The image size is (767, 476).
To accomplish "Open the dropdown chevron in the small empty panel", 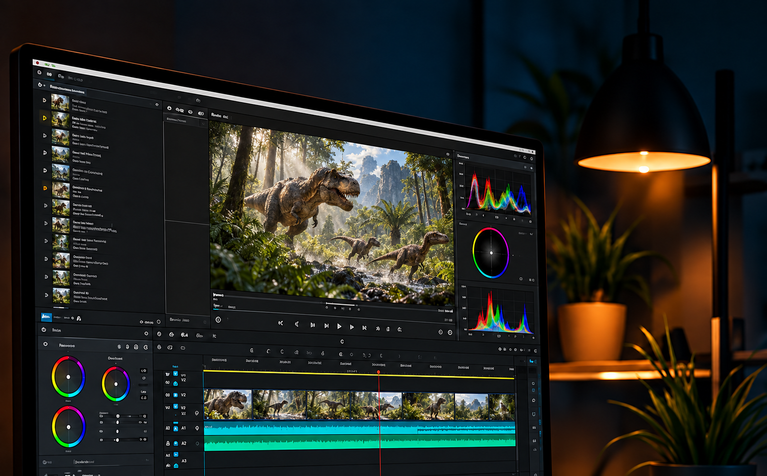I will click(x=203, y=124).
